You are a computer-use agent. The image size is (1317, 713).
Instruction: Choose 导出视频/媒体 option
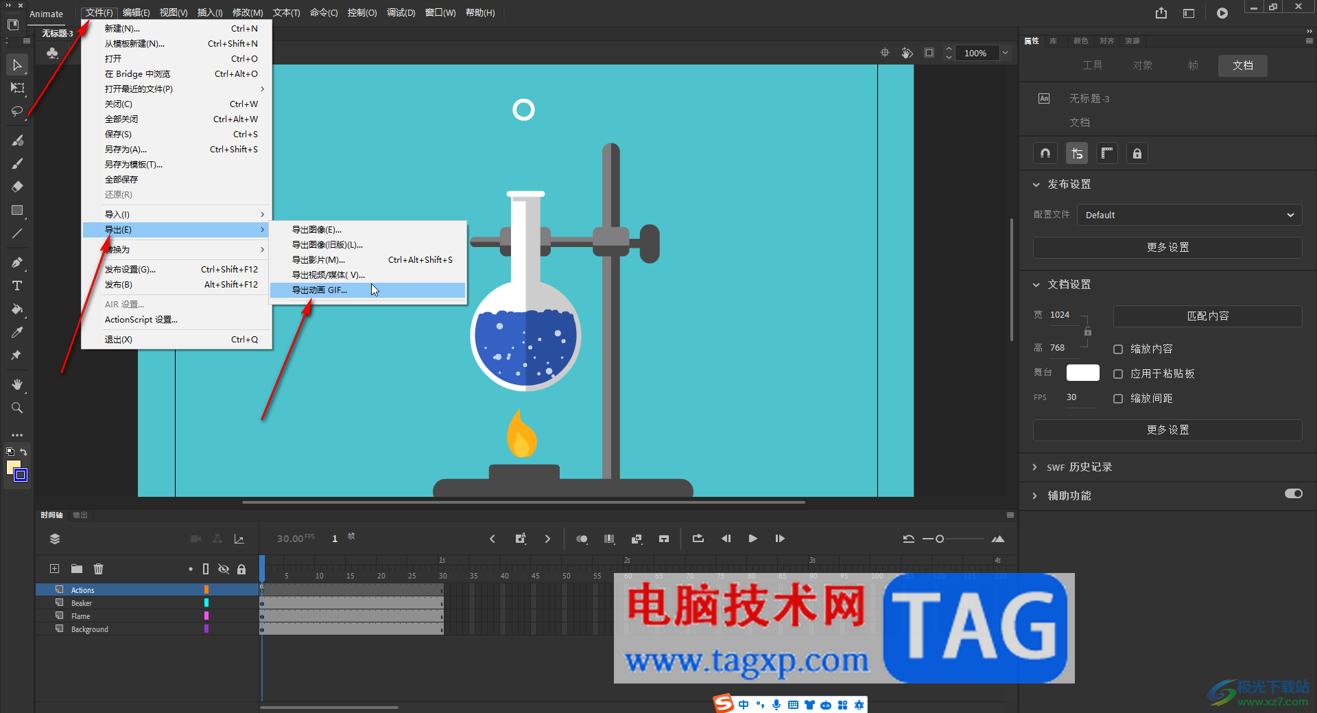tap(368, 275)
